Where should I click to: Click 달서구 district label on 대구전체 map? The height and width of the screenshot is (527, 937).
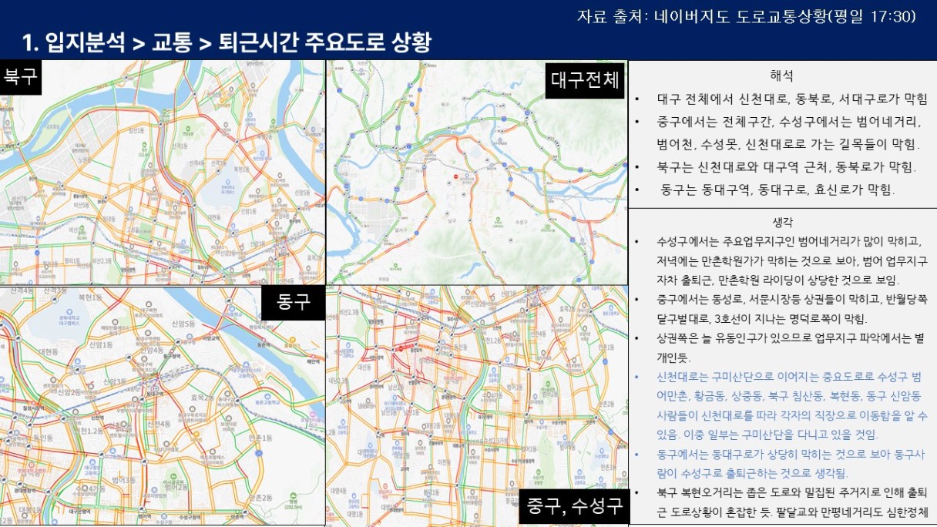pyautogui.click(x=401, y=231)
